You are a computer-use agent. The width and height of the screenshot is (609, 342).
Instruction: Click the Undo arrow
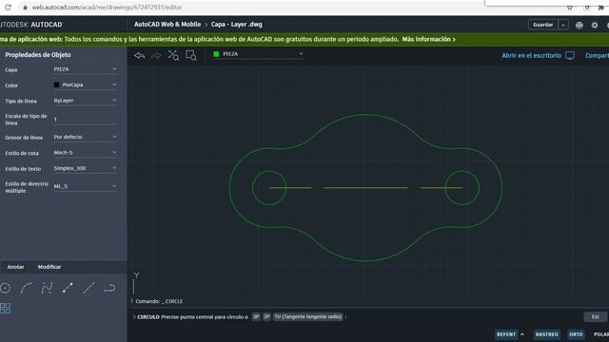(x=140, y=56)
